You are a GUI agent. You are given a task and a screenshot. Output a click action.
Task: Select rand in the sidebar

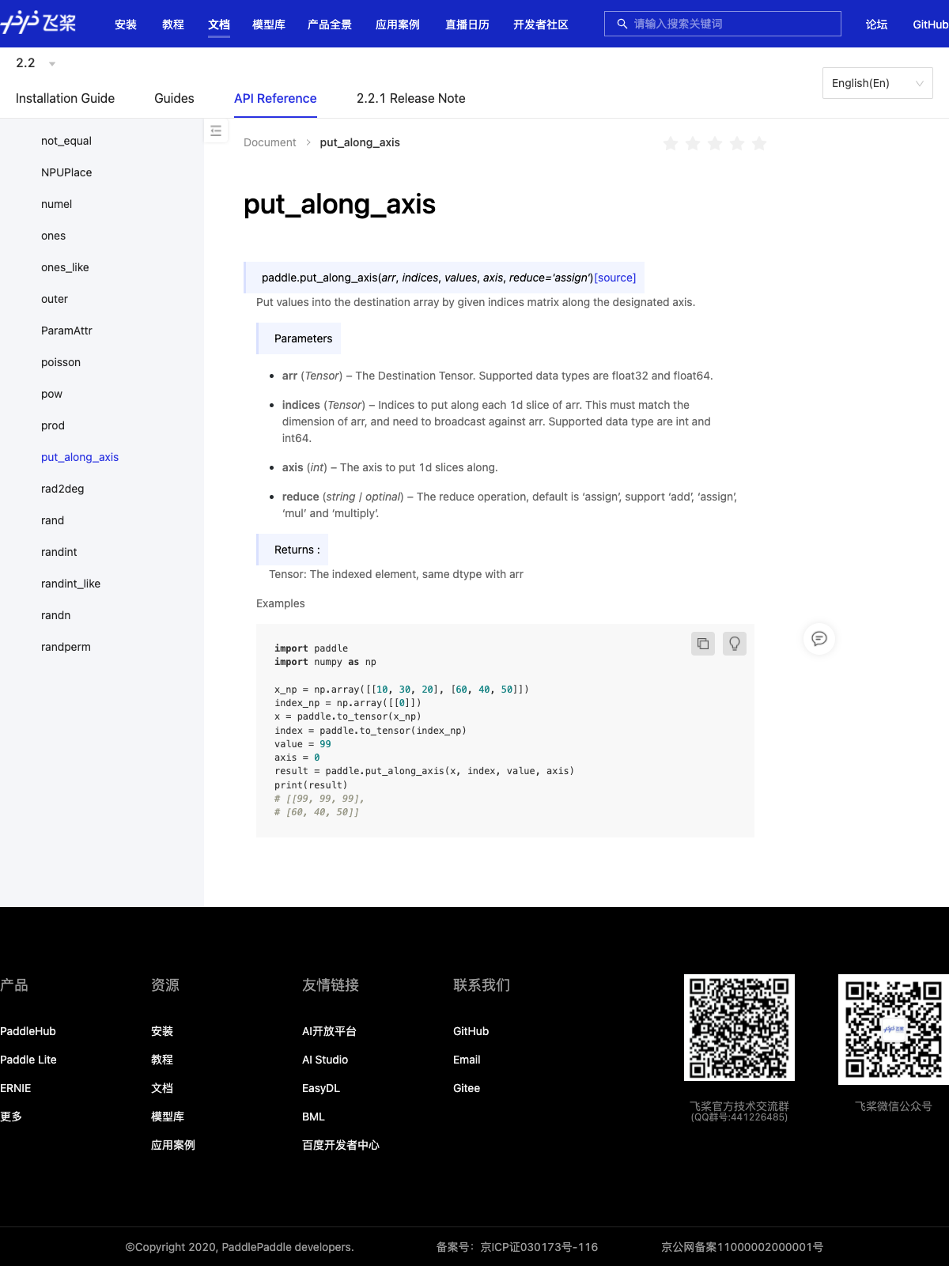coord(53,520)
